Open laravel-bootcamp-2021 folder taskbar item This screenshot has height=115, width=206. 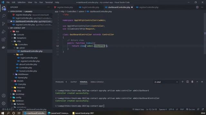pyautogui.click(x=83, y=113)
